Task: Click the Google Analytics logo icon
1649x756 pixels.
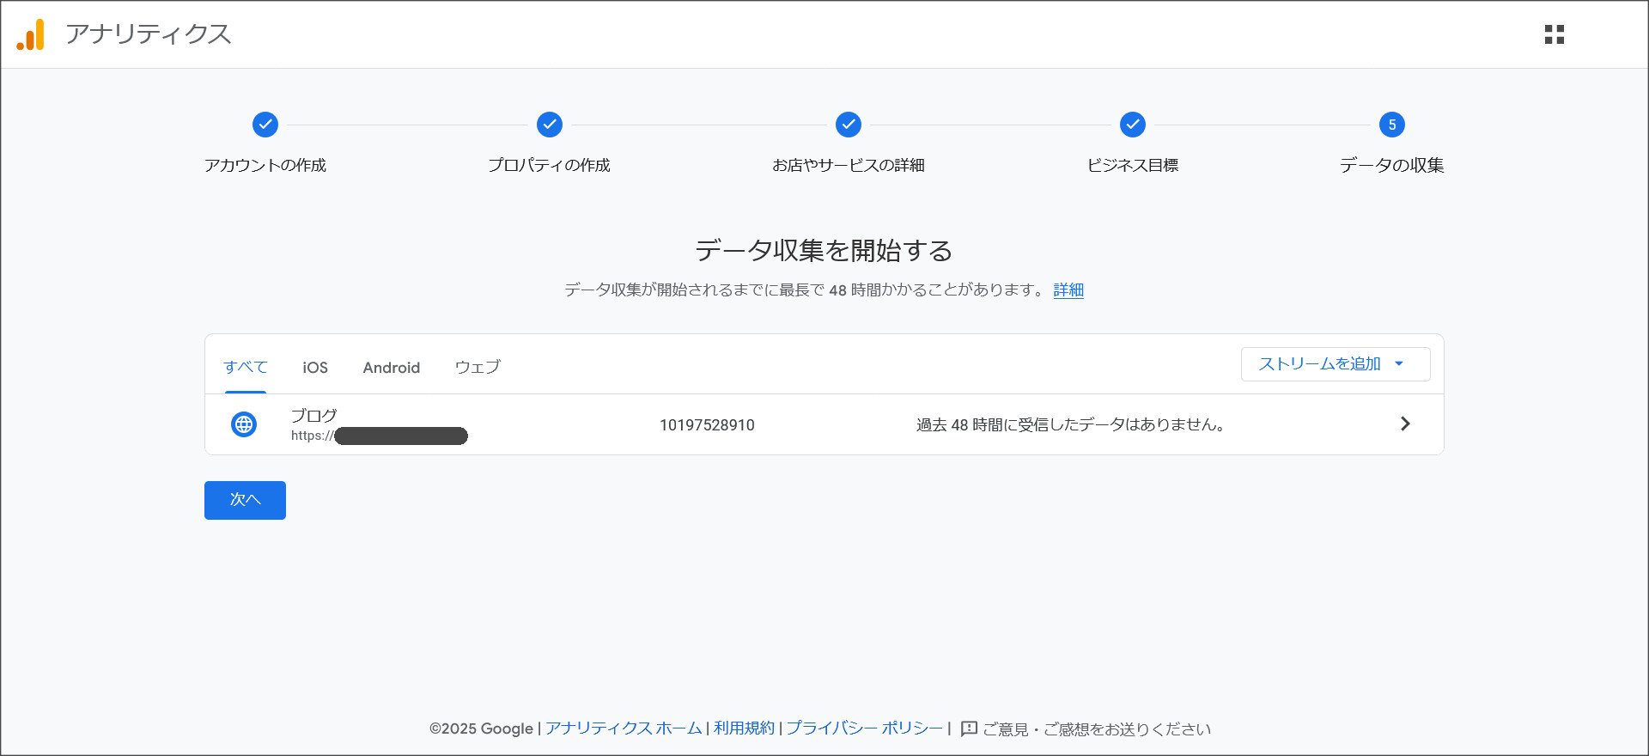Action: [31, 34]
